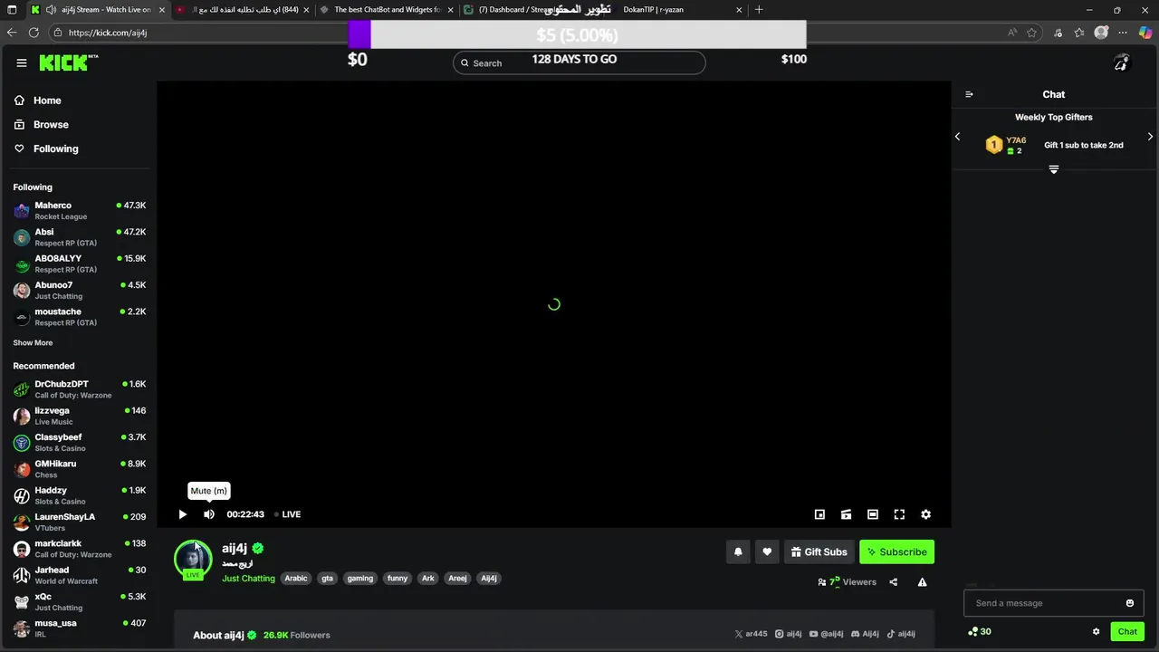The height and width of the screenshot is (652, 1159).
Task: Open GMHikaru Chess channel
Action: point(80,469)
